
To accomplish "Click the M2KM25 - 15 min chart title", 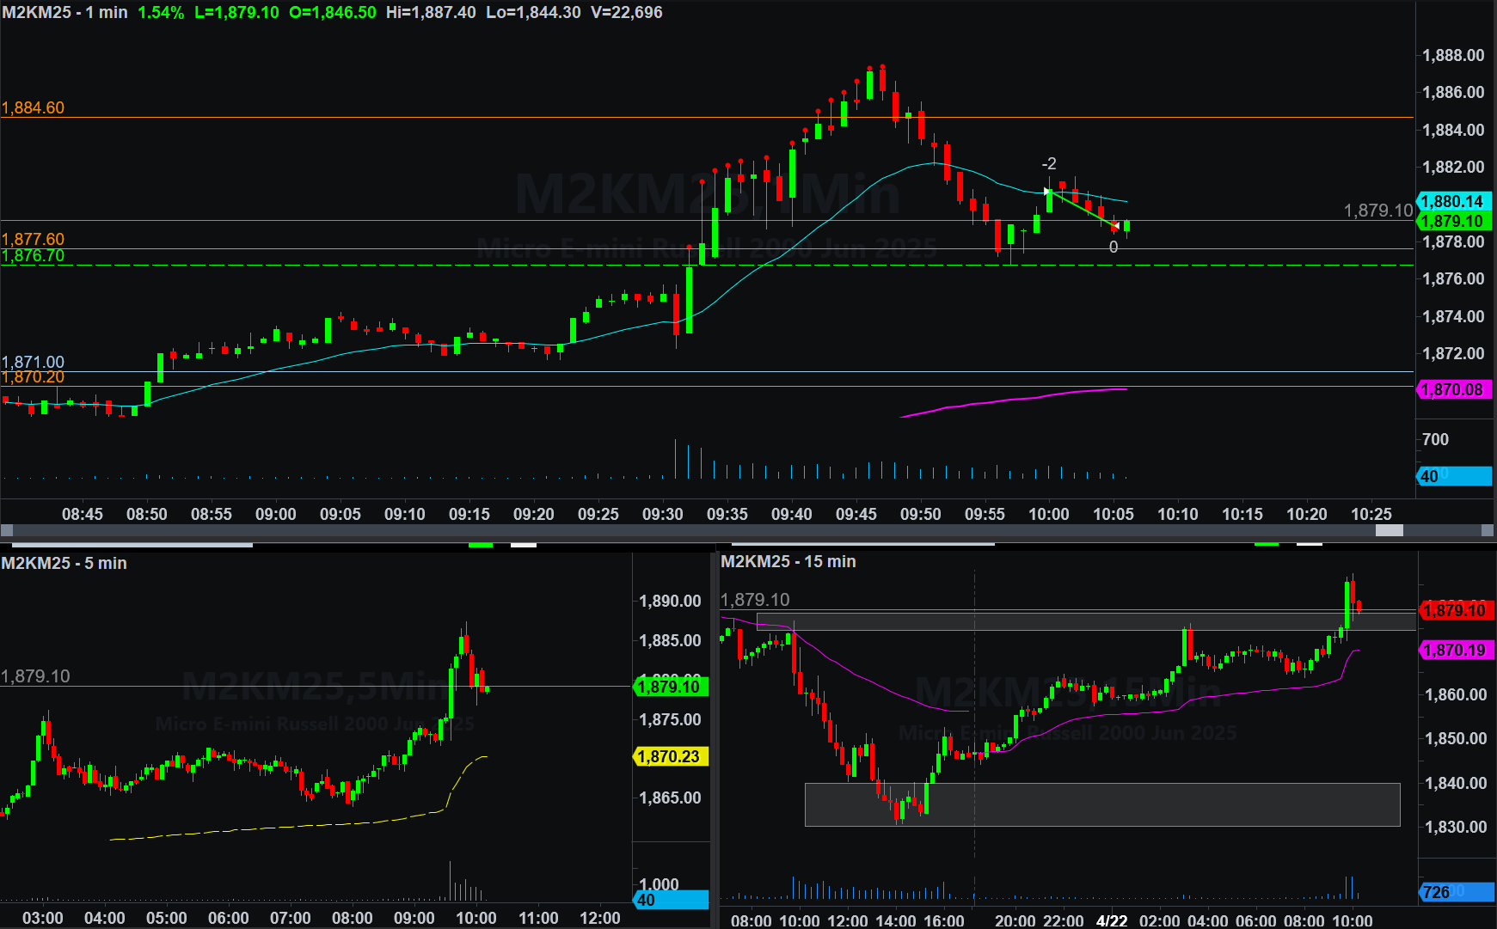I will click(788, 561).
